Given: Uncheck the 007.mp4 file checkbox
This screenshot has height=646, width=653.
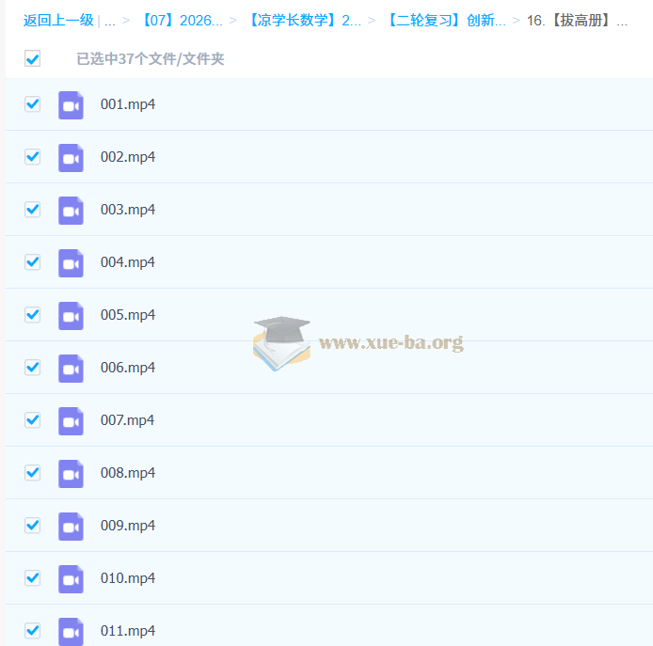Looking at the screenshot, I should click(x=33, y=420).
